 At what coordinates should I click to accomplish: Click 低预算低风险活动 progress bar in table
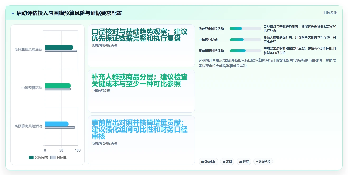245,29
